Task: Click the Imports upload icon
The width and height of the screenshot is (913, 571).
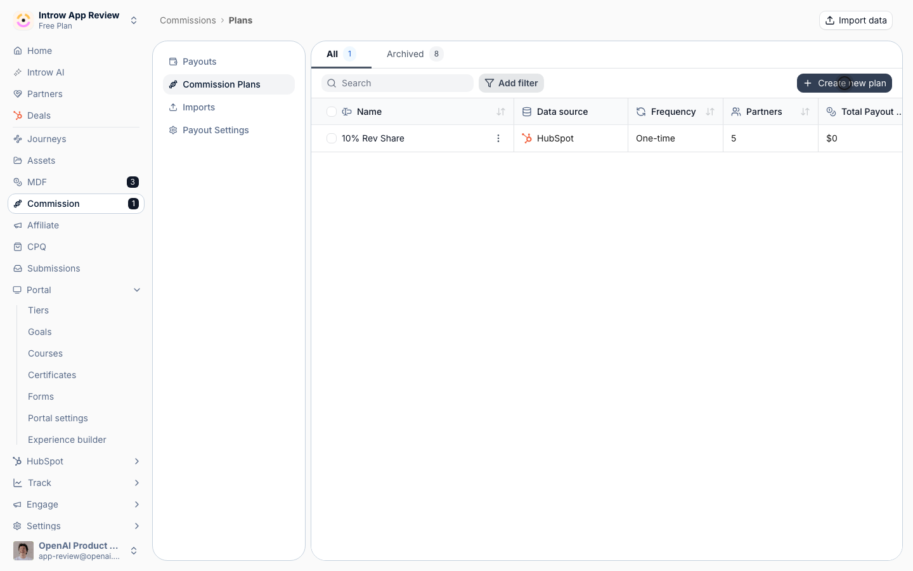Action: pyautogui.click(x=173, y=107)
